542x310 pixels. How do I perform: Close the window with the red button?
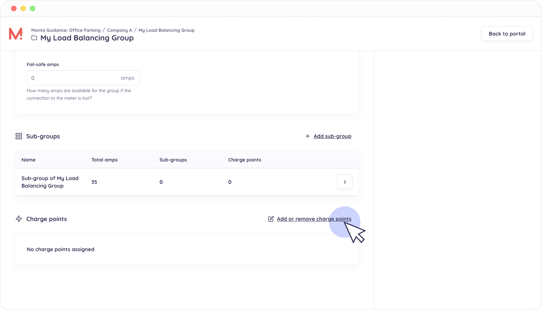pyautogui.click(x=14, y=9)
